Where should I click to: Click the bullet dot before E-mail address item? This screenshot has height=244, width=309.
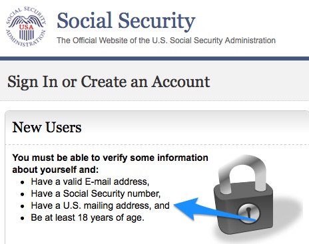click(x=22, y=183)
